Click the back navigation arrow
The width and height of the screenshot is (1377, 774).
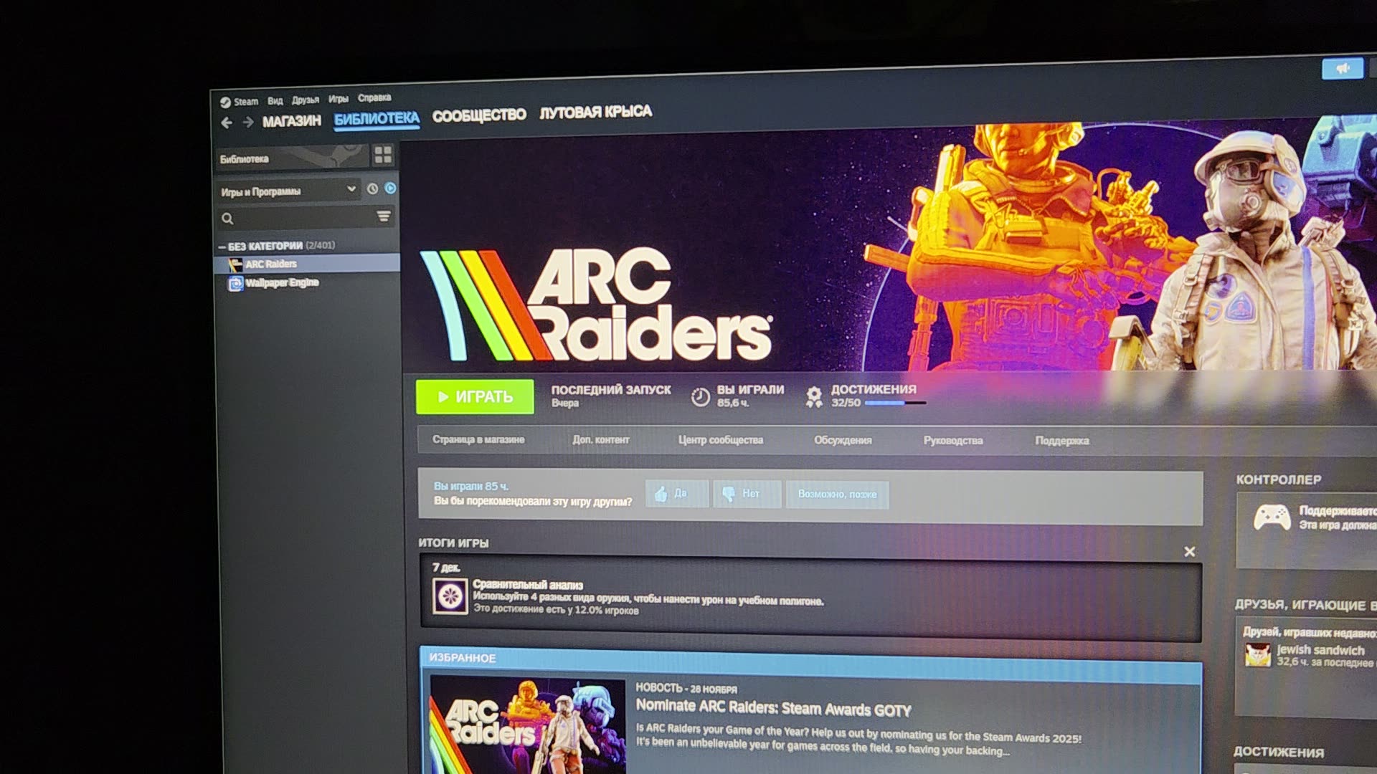(x=227, y=123)
